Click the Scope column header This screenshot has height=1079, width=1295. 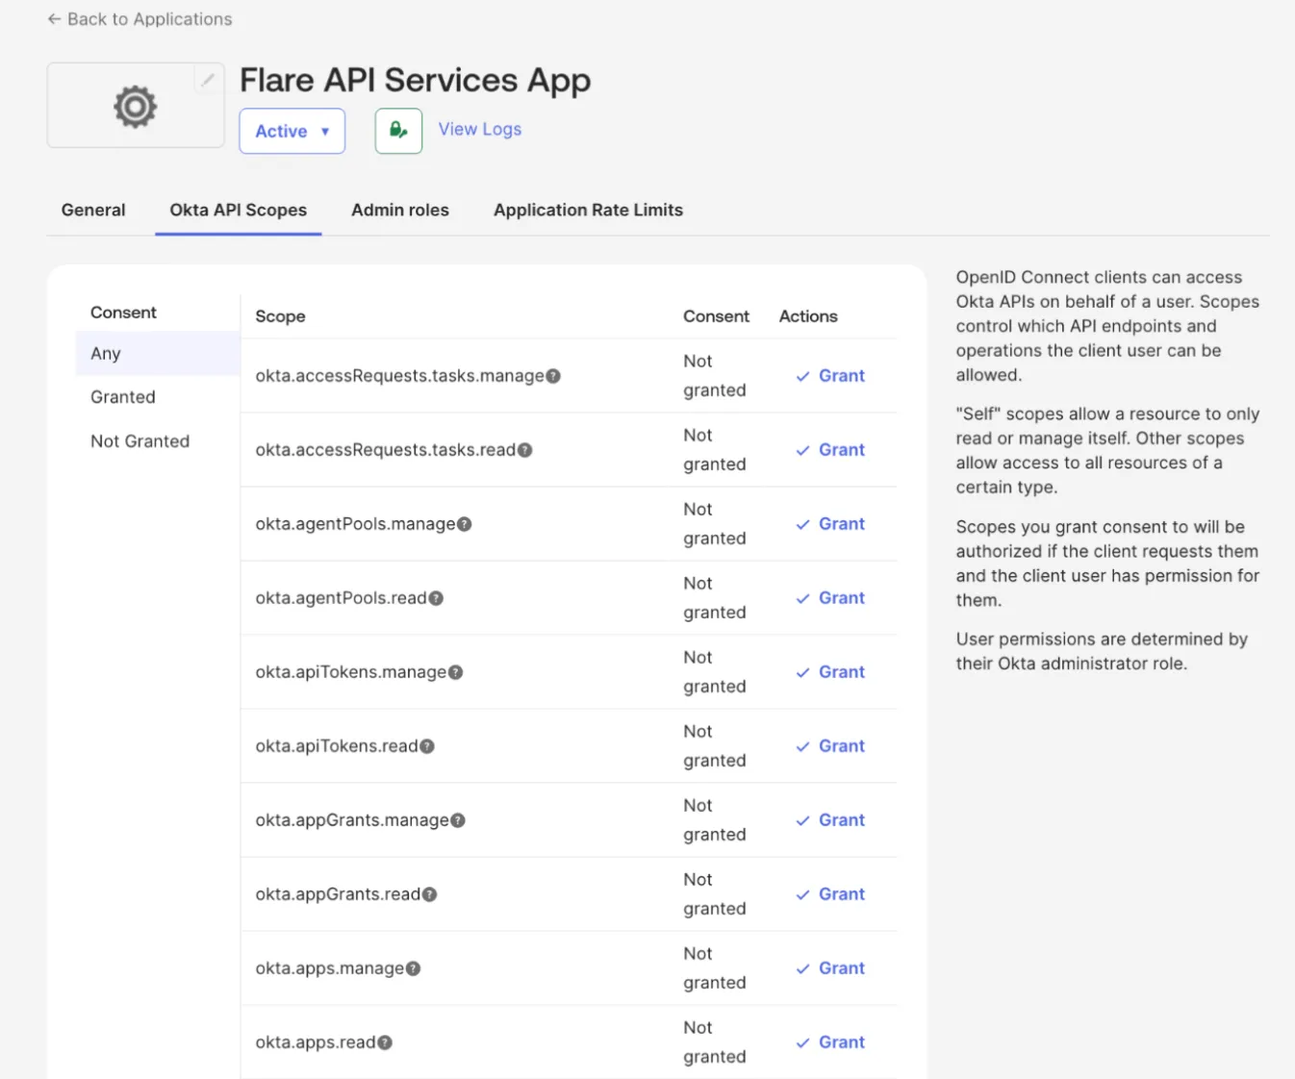[280, 316]
